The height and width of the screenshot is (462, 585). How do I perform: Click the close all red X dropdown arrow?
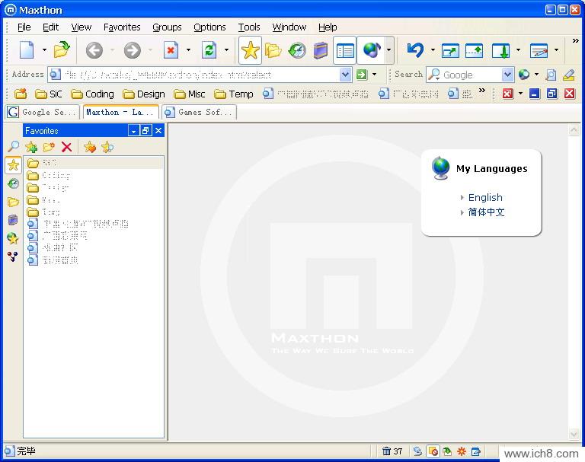coord(520,94)
